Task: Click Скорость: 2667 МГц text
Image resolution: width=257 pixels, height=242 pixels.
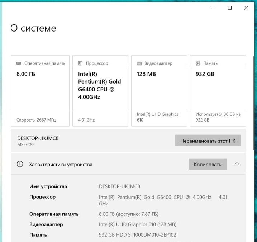Action: point(36,120)
